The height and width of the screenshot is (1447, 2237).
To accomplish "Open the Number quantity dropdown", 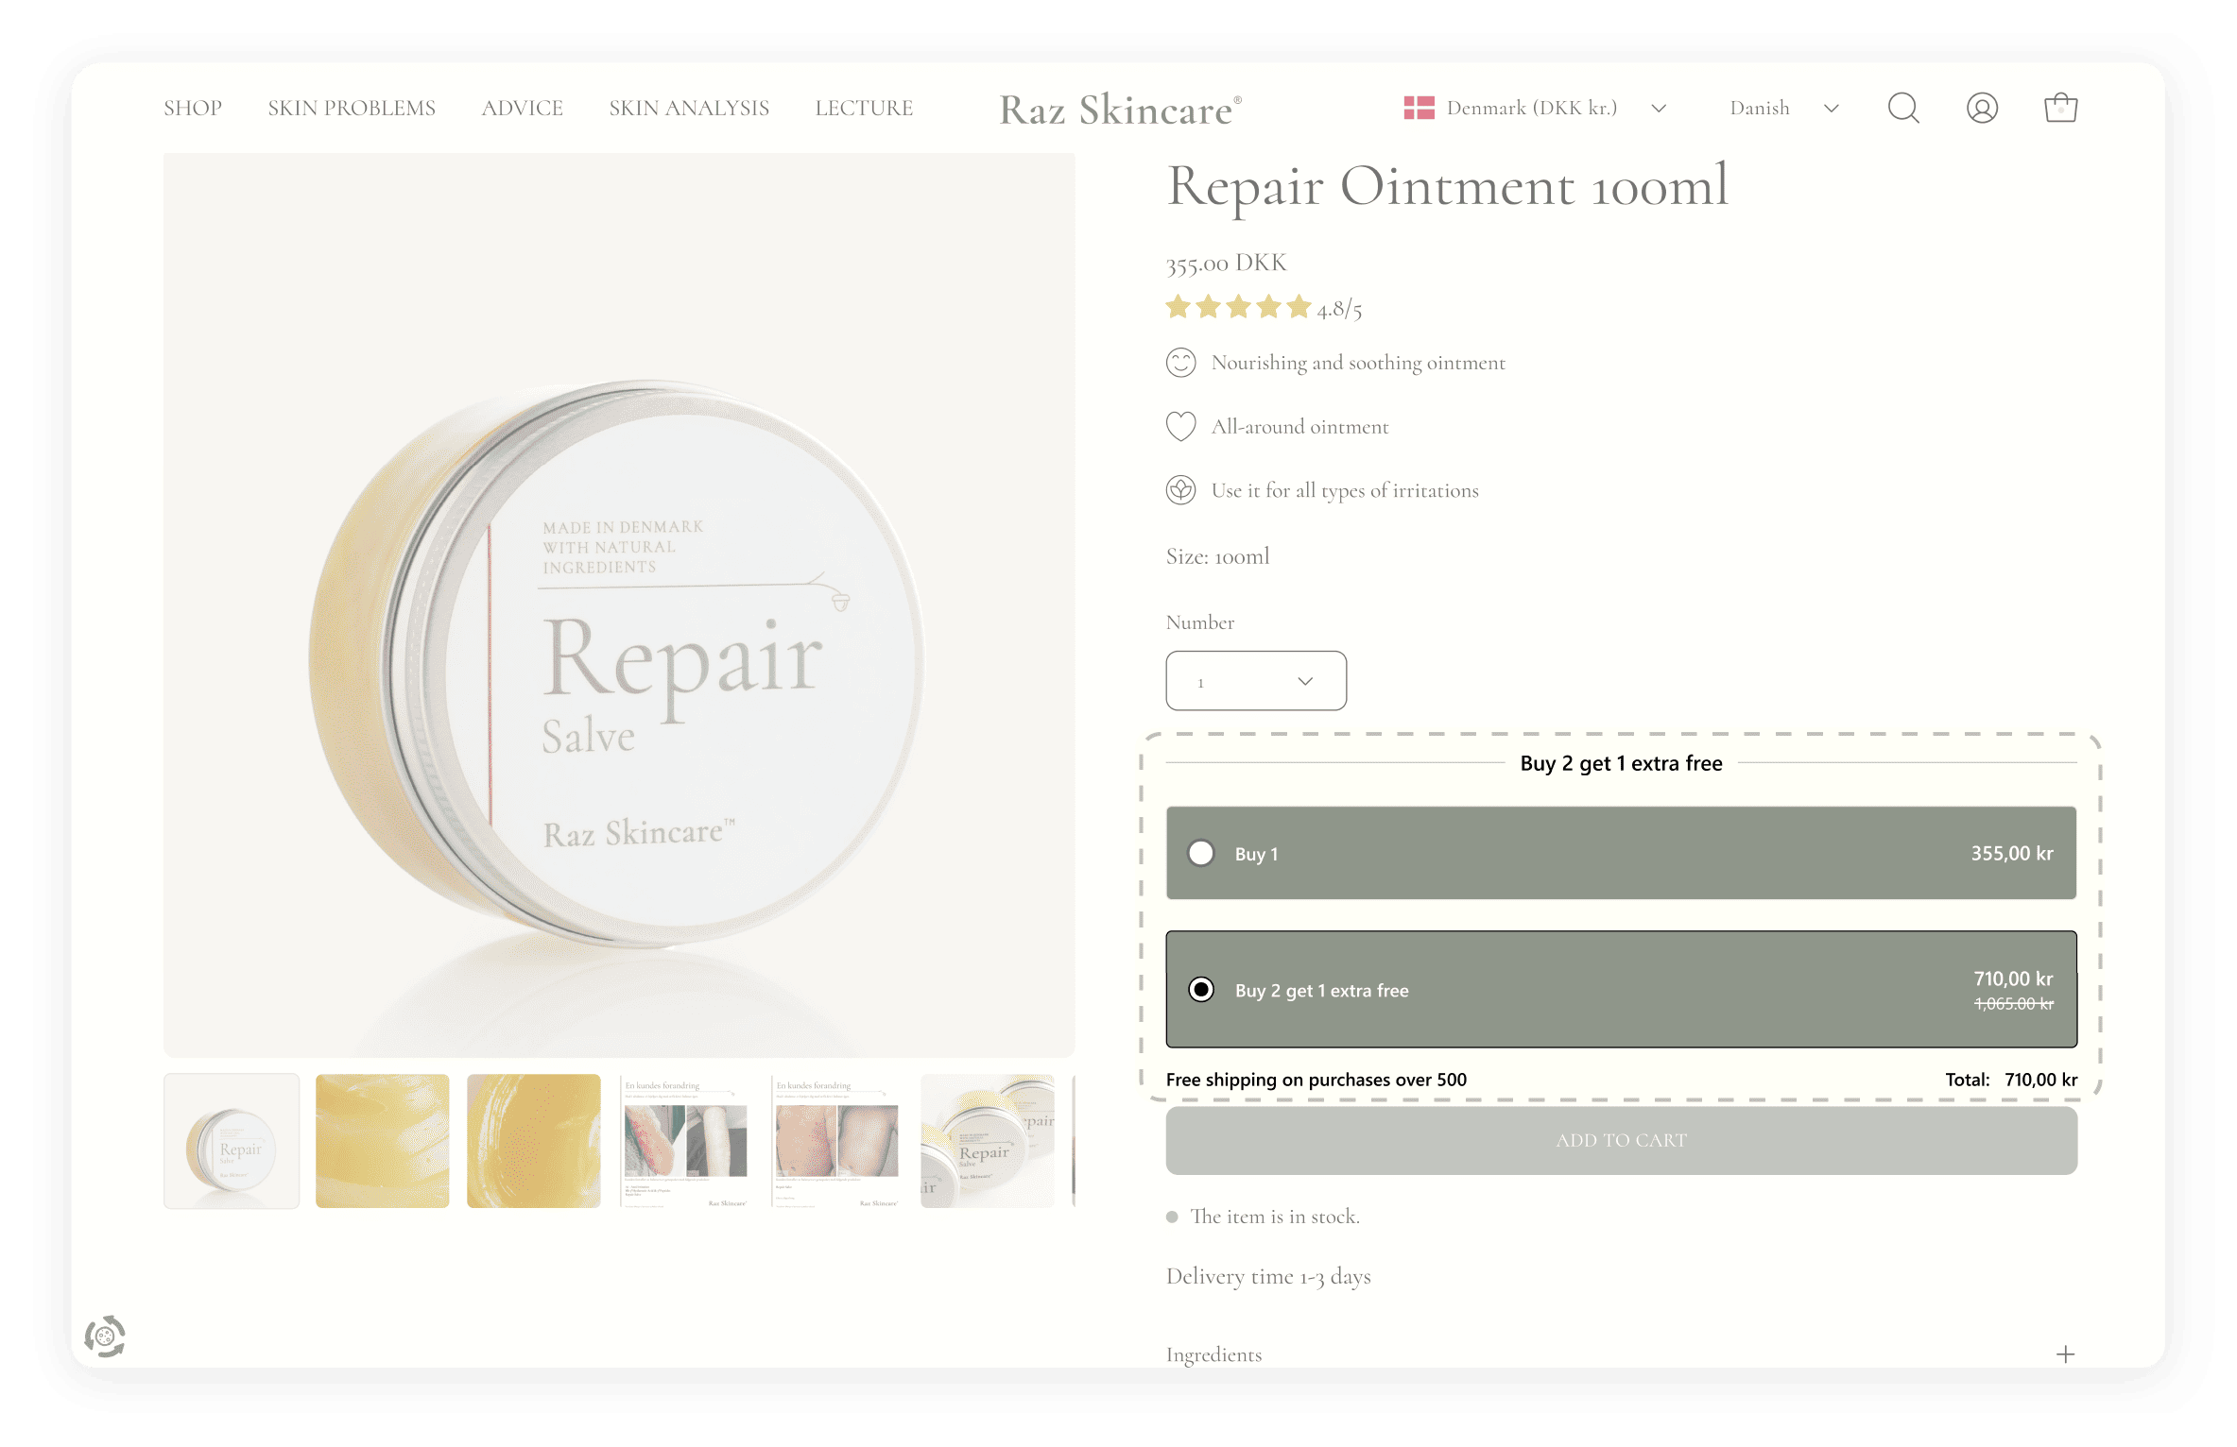I will [x=1256, y=680].
